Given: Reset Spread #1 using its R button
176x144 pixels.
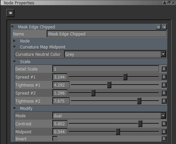Looking at the screenshot, I should 164,77.
